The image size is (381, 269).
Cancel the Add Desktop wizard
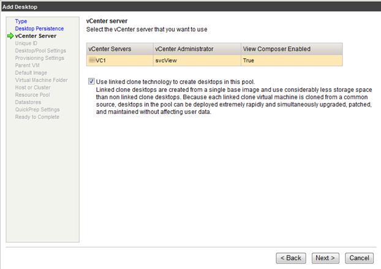coord(360,258)
